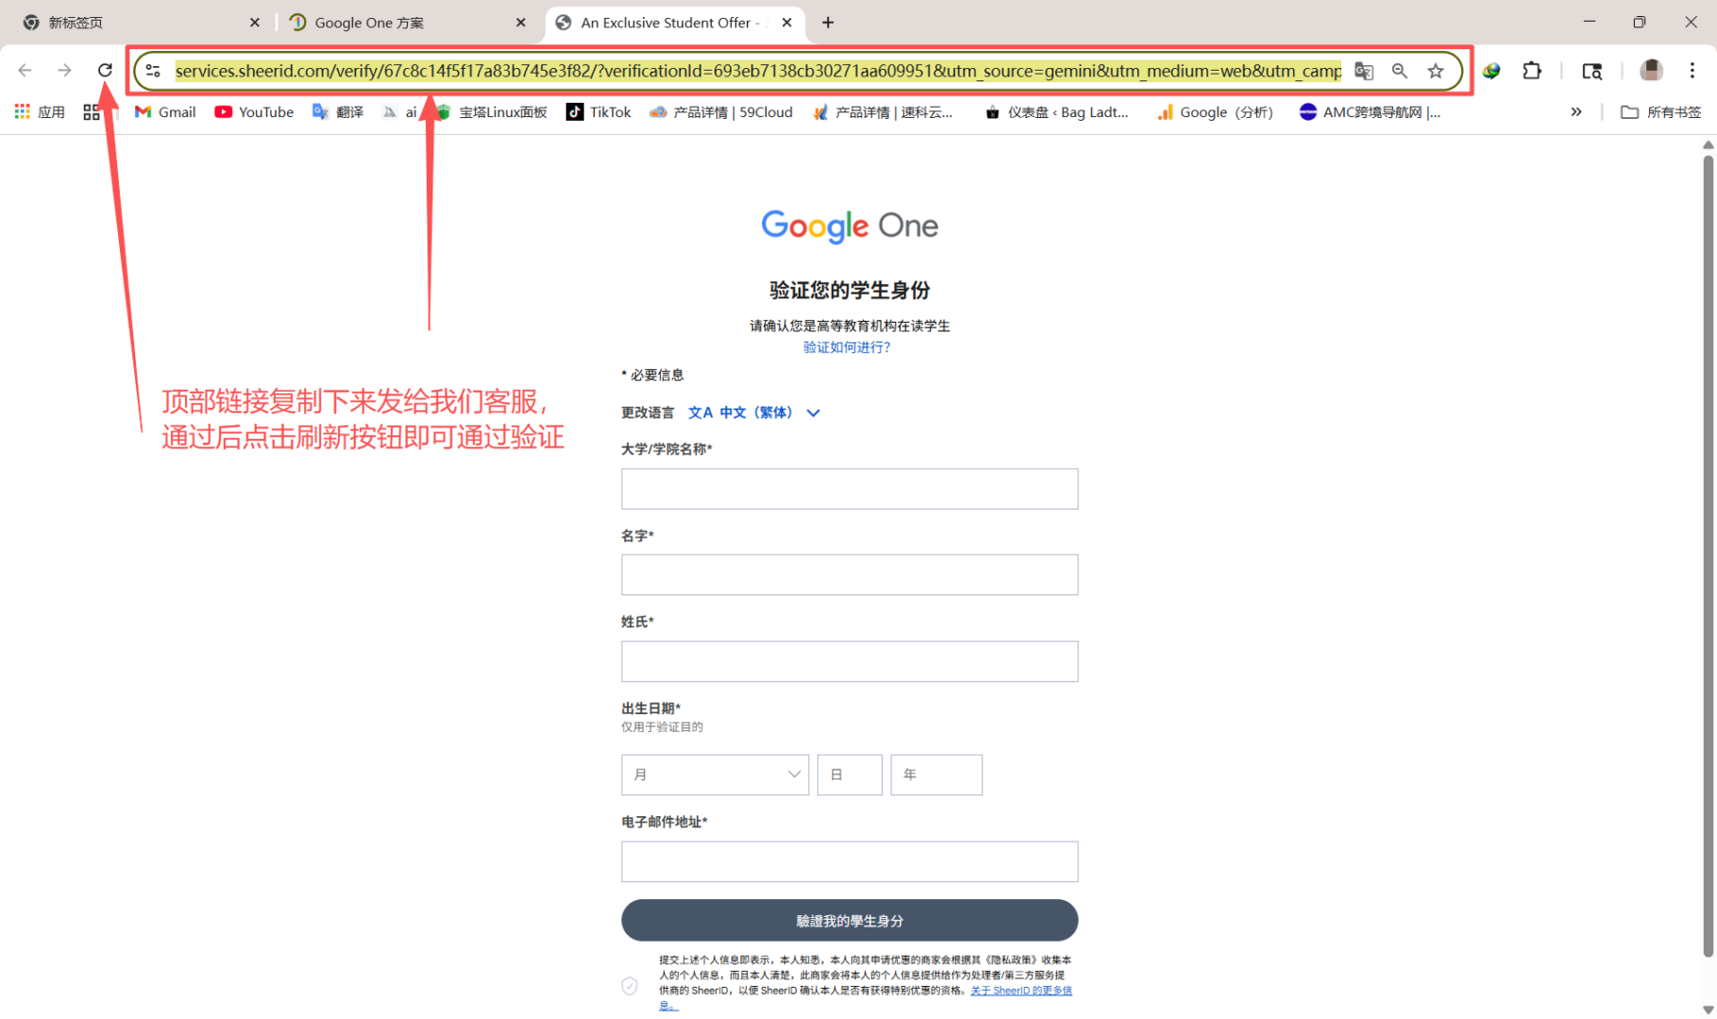Click the site information icon in address bar

tap(152, 70)
